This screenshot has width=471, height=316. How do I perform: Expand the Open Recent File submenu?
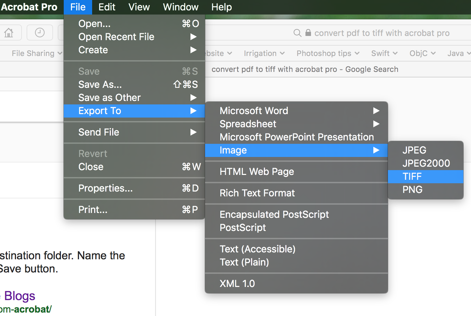tap(116, 37)
